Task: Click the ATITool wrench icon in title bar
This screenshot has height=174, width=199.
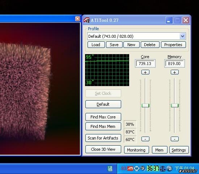Action: pyautogui.click(x=86, y=20)
